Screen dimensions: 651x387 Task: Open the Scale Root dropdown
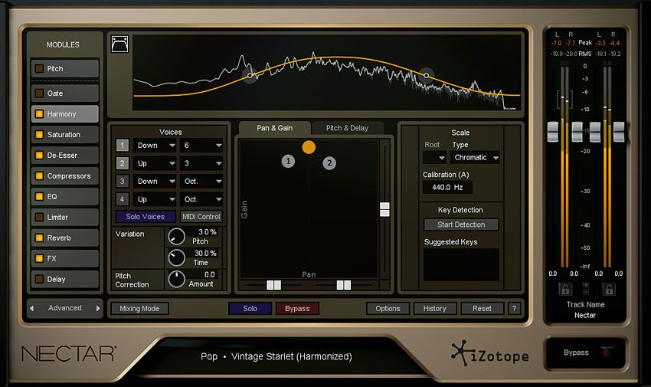(x=435, y=157)
